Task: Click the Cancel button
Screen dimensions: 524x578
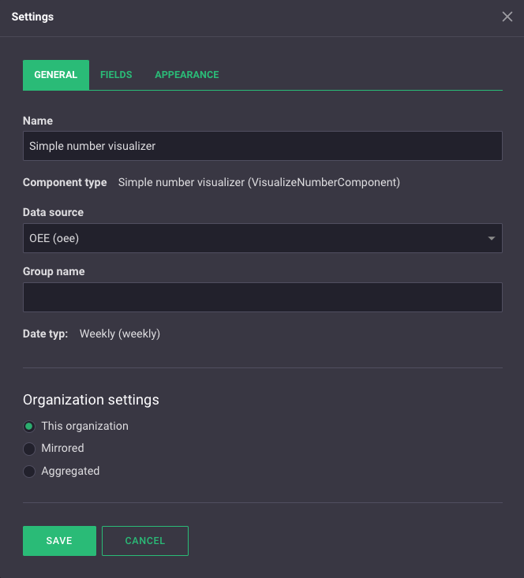Action: pyautogui.click(x=145, y=541)
